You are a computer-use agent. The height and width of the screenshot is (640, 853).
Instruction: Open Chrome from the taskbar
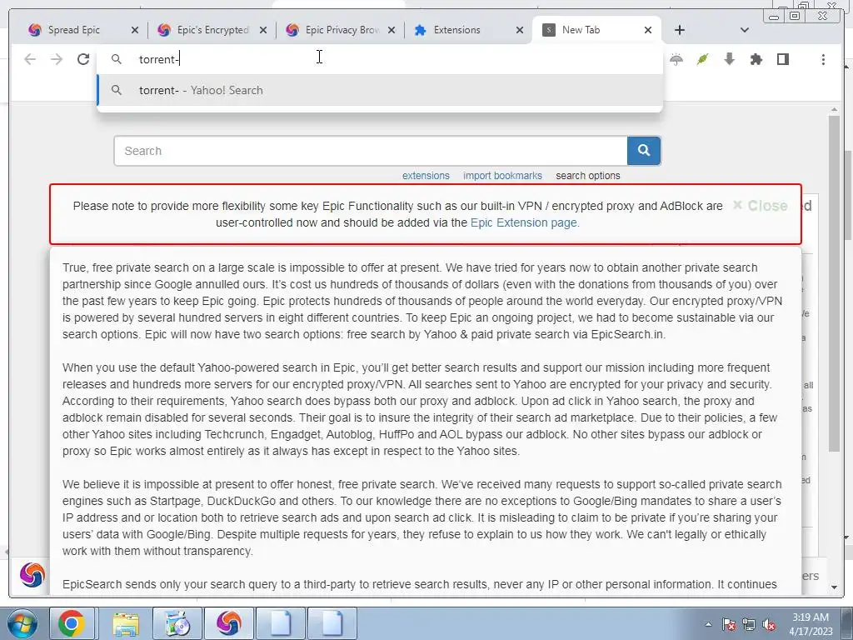[72, 623]
